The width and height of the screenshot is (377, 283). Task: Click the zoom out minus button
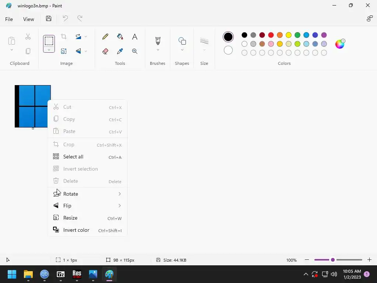point(307,260)
